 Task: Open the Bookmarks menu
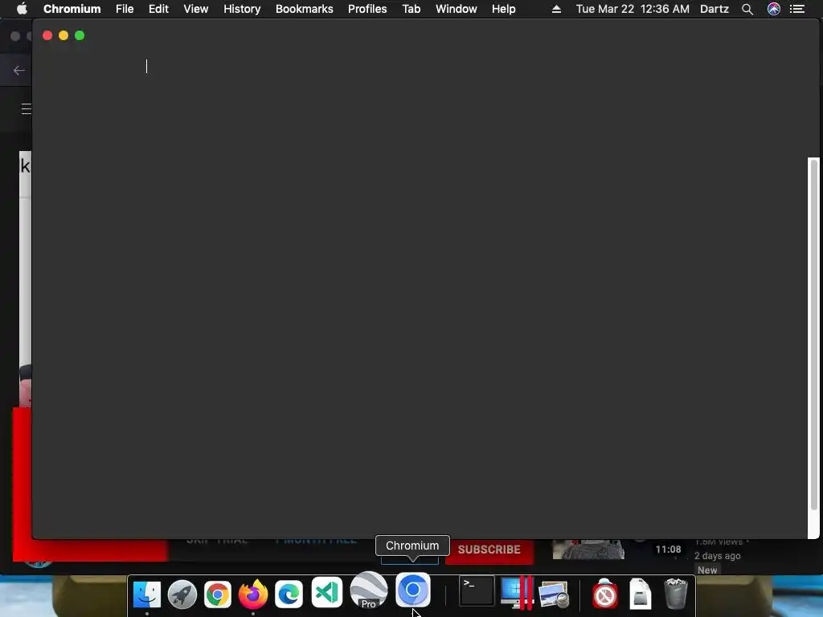[304, 9]
